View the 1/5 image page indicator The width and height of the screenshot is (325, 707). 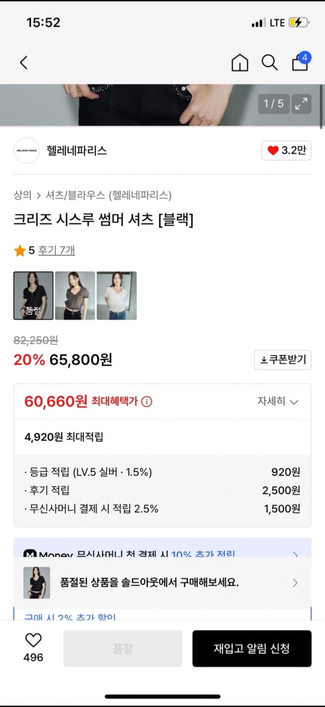pos(275,104)
